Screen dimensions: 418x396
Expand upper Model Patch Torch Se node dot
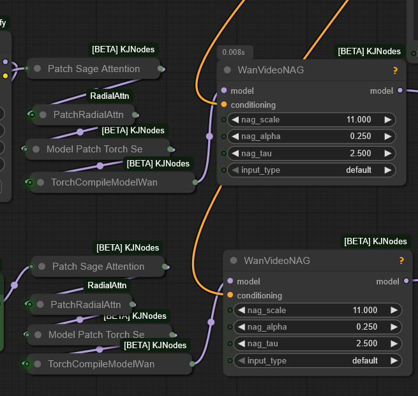pos(36,149)
